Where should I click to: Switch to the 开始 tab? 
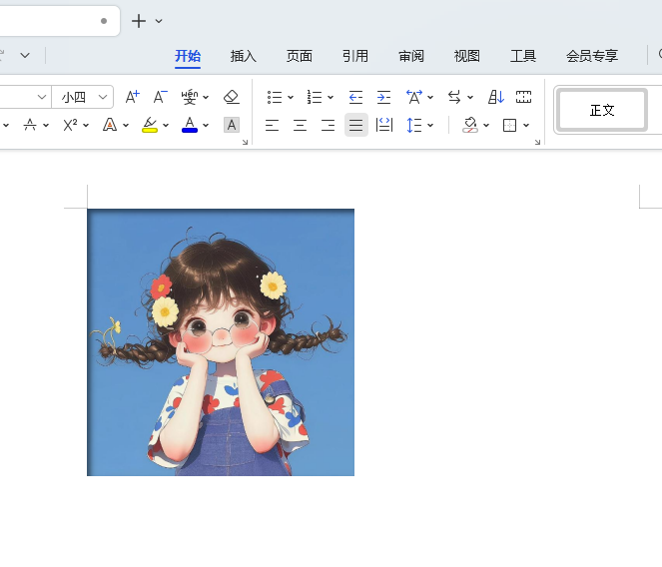188,56
